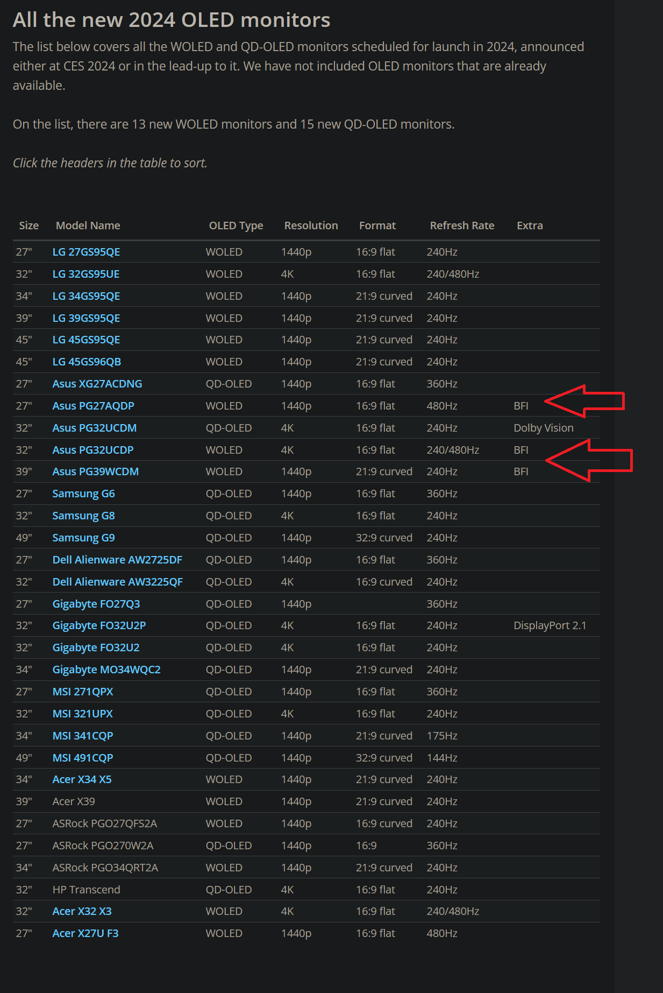Open the LG 34GS95QE link
The image size is (663, 993).
click(x=86, y=296)
